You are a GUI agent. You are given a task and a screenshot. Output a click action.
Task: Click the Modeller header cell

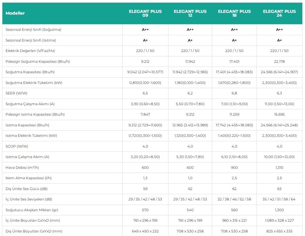tap(15, 13)
